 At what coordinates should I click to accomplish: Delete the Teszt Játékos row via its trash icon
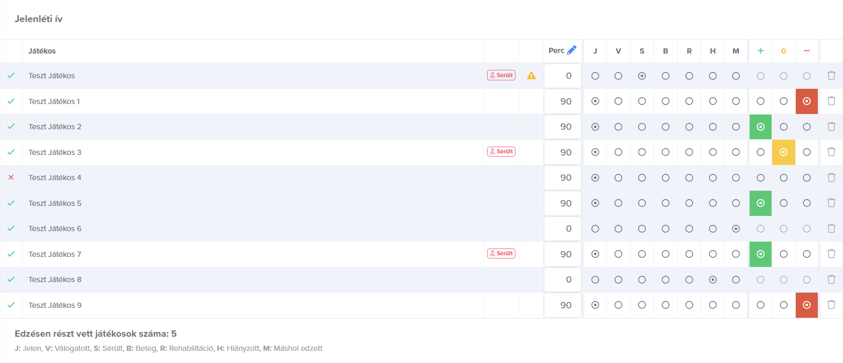(x=831, y=76)
